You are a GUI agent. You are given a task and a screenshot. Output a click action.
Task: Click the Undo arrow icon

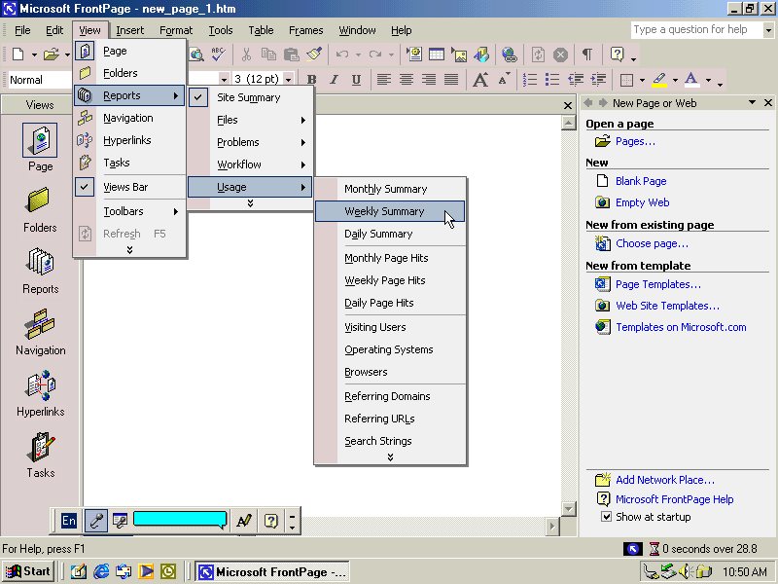pyautogui.click(x=342, y=55)
